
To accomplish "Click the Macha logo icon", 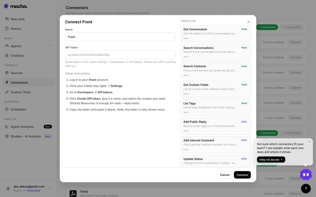I will (x=6, y=6).
